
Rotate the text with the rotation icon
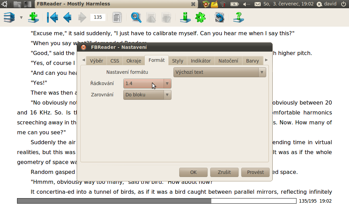tap(219, 17)
